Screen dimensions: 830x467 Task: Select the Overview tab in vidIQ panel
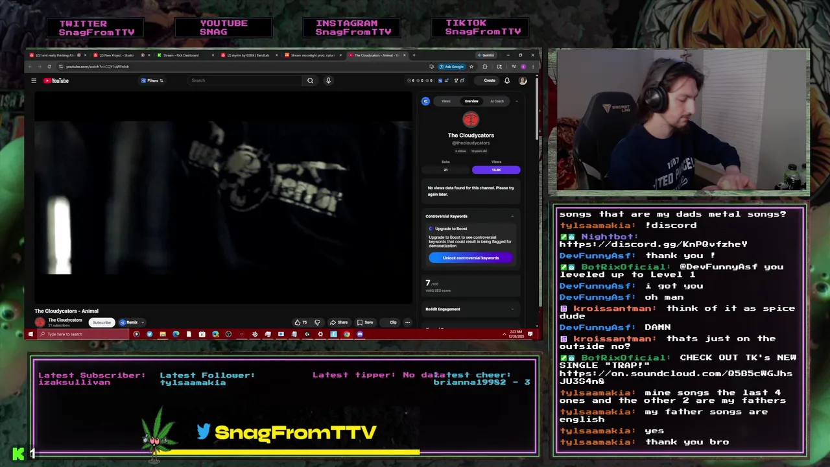coord(471,101)
